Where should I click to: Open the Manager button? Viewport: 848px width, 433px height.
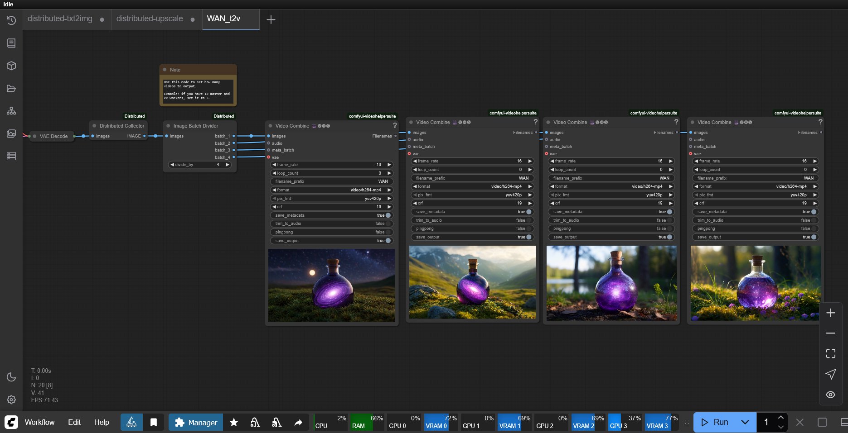pos(196,422)
